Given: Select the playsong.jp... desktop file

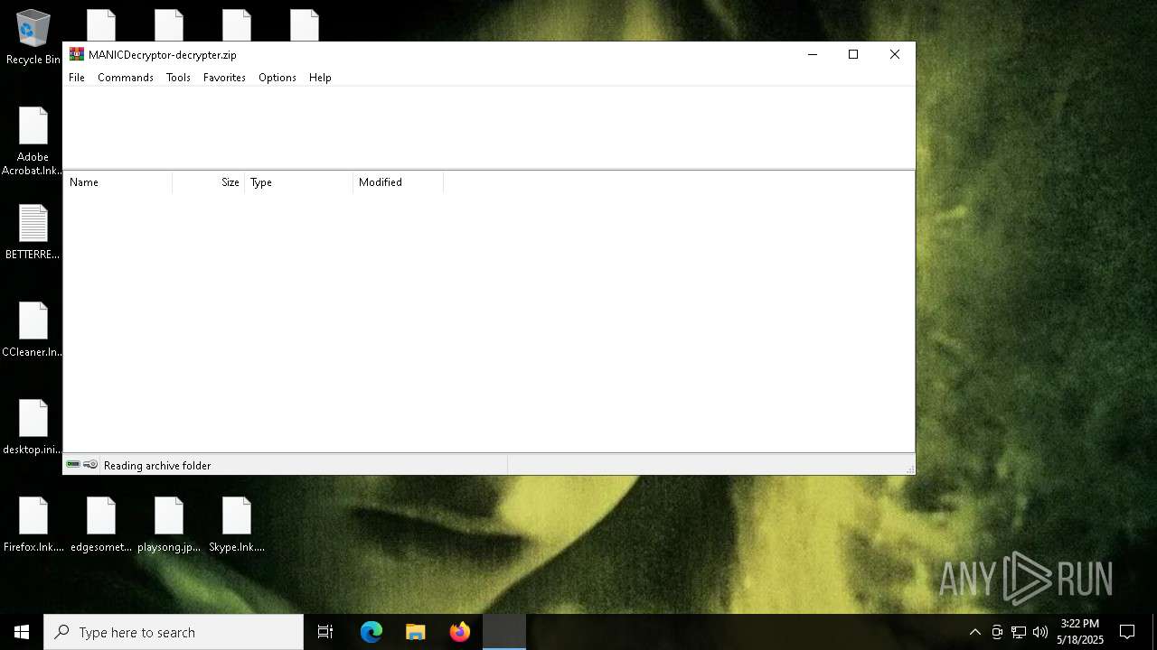Looking at the screenshot, I should click(169, 525).
